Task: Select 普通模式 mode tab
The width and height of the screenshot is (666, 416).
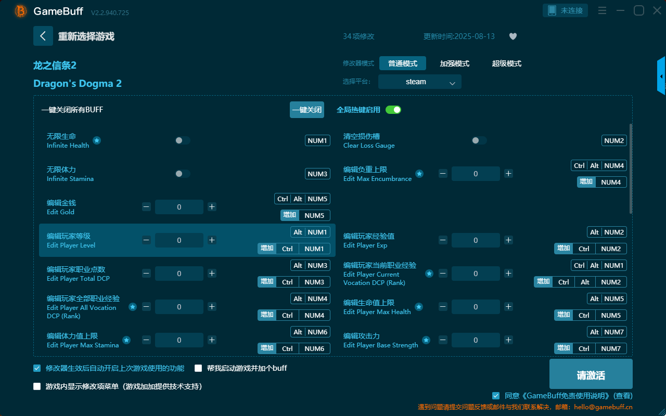Action: tap(403, 63)
